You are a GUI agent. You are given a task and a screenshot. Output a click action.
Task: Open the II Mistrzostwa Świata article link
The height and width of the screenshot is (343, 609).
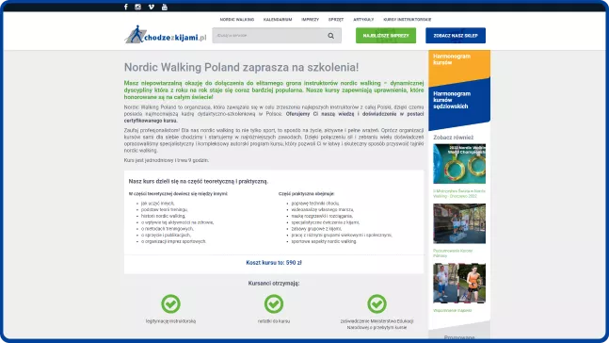(x=459, y=194)
